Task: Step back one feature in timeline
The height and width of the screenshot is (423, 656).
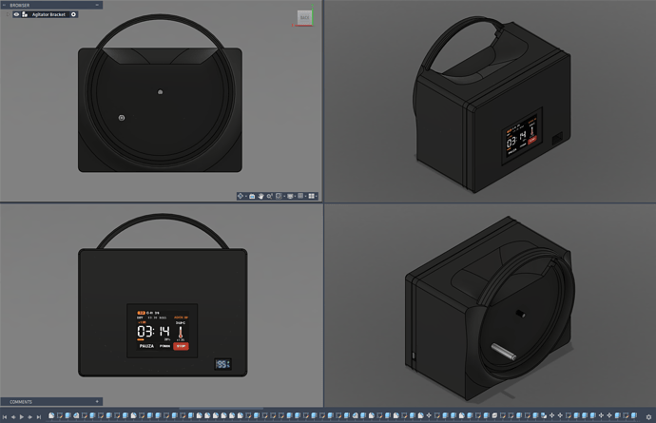Action: (13, 416)
